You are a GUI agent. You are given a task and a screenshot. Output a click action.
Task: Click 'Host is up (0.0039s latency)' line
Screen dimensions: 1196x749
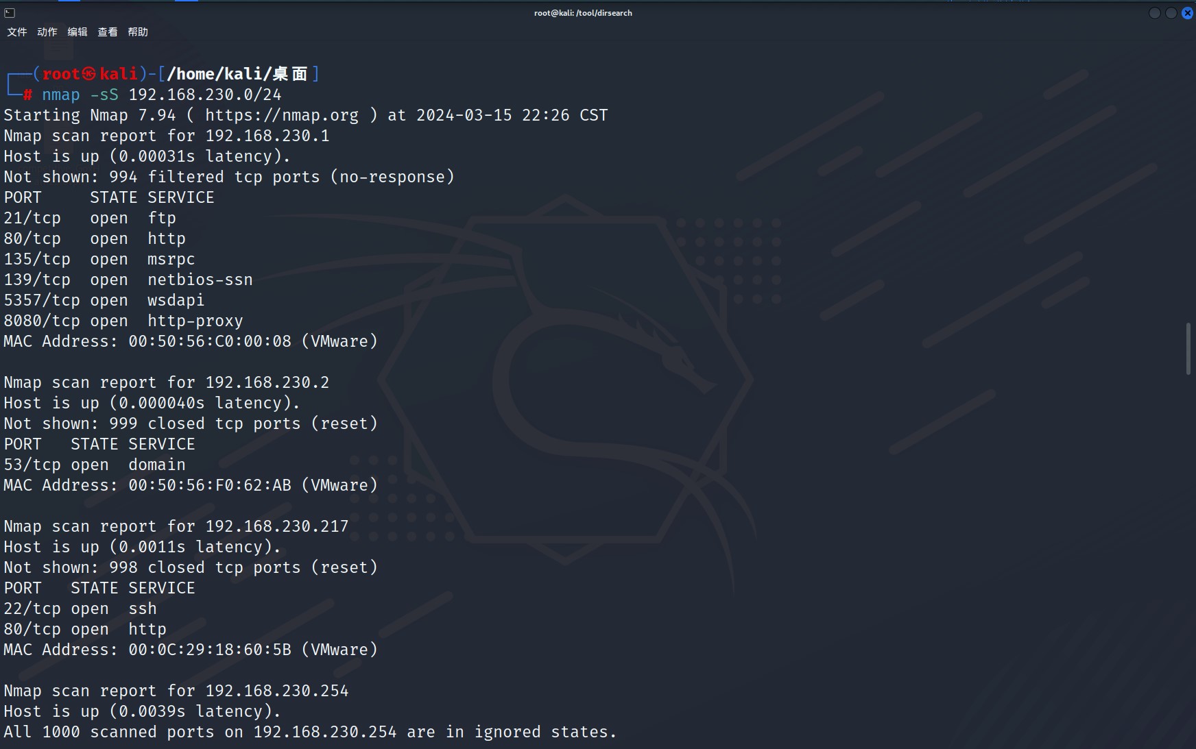143,711
